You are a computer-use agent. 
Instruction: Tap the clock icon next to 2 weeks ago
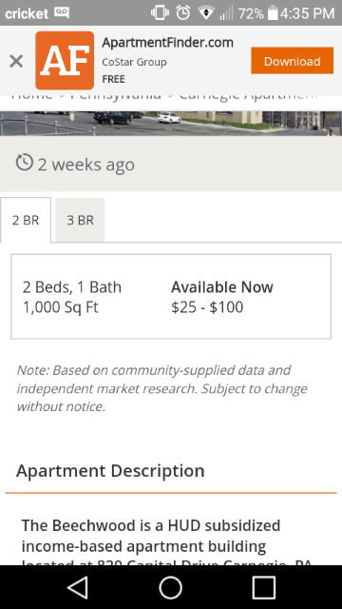pos(25,163)
